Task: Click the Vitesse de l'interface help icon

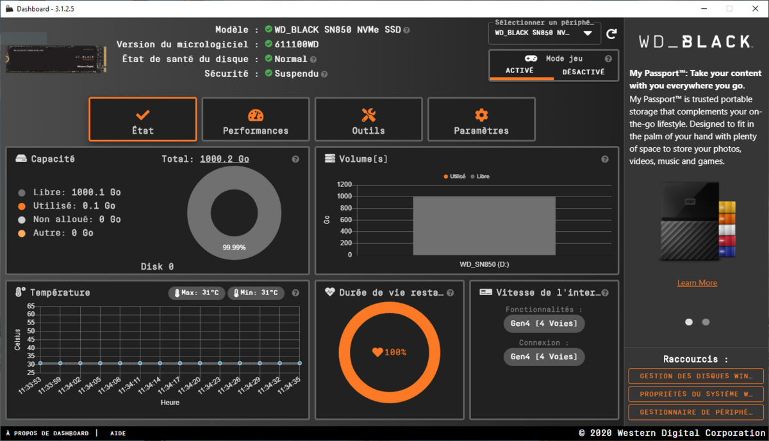Action: coord(605,293)
